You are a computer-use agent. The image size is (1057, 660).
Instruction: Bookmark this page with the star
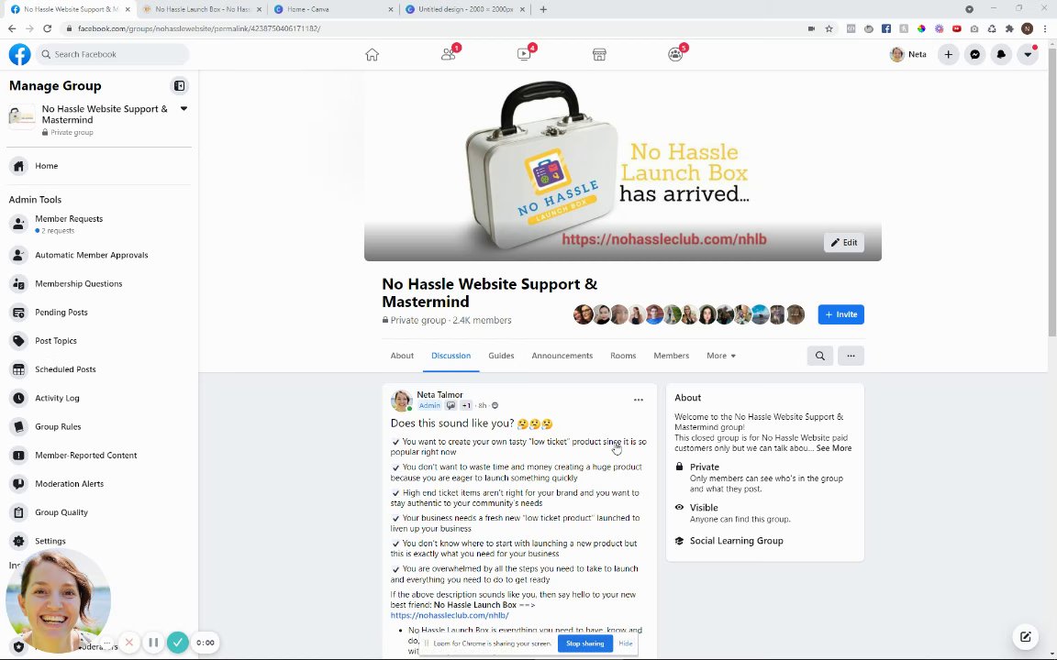[x=829, y=29]
